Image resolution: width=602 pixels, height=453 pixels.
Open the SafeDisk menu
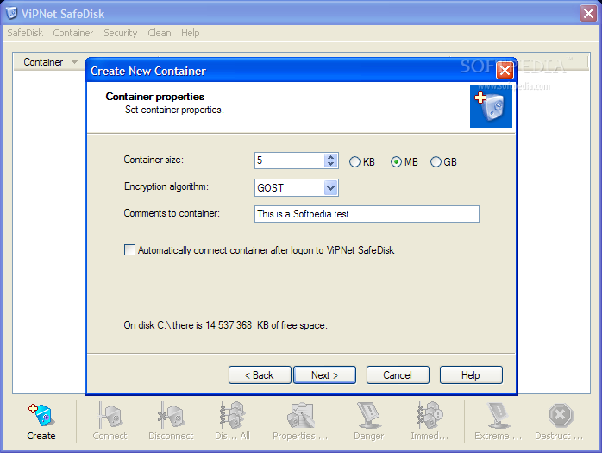pos(25,33)
